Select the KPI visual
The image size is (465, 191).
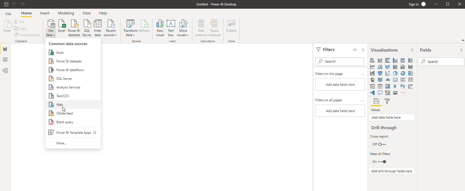click(x=410, y=80)
